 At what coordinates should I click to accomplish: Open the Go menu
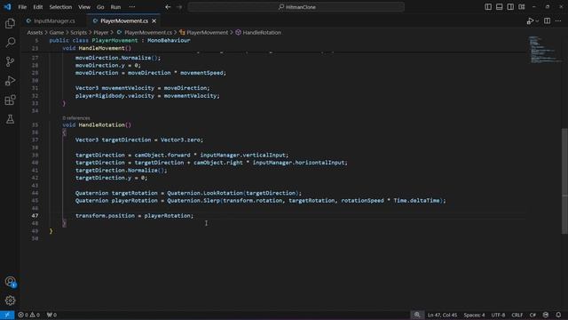point(100,7)
